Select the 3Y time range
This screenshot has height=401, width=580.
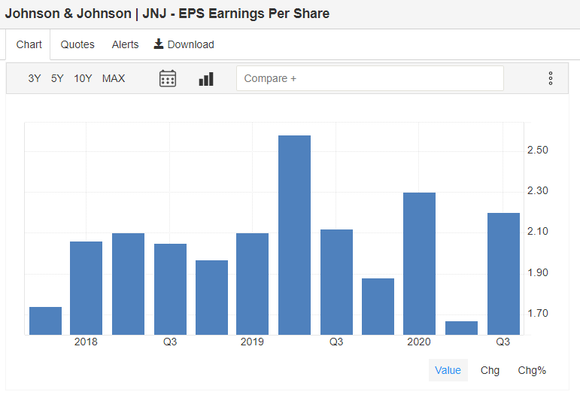[x=35, y=78]
